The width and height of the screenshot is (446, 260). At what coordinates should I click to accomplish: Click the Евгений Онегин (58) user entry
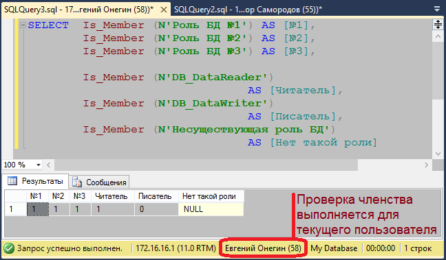click(x=263, y=248)
